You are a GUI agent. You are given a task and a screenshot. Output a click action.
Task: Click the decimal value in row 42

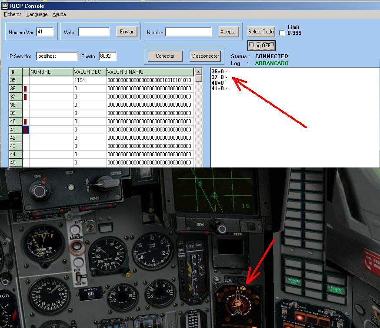tap(76, 138)
